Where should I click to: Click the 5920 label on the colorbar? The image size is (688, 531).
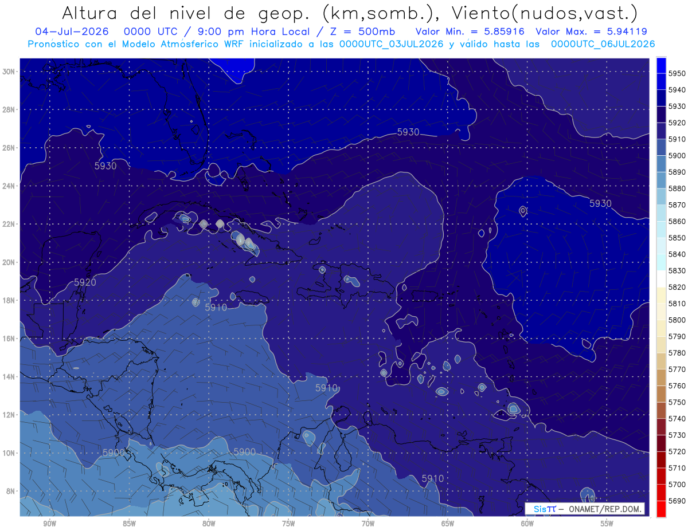point(677,123)
